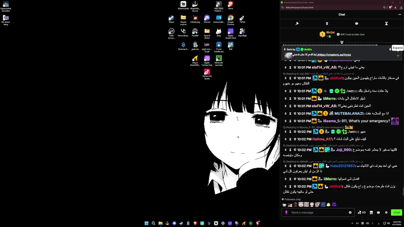
Task: Open chat settings gear icon
Action: (x=386, y=212)
